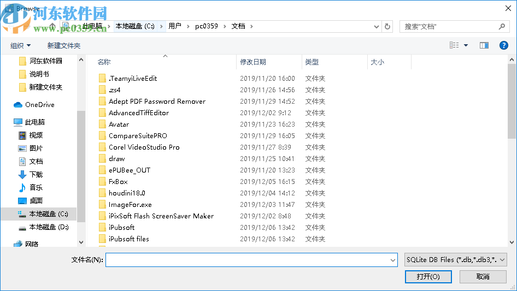
Task: Select 文档 documents in sidebar
Action: (31, 162)
